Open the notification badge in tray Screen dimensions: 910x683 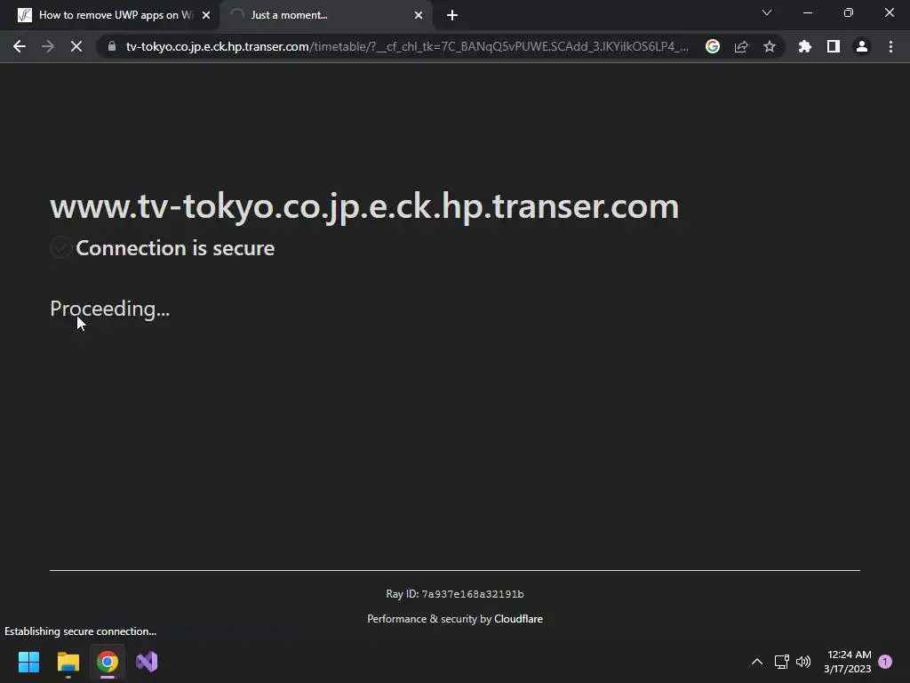click(885, 662)
